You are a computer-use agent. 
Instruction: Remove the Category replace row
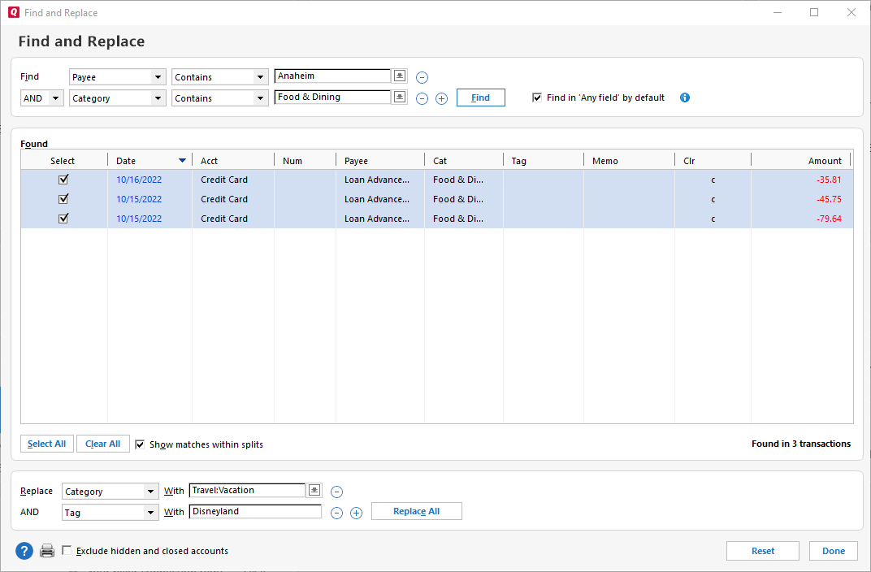[336, 492]
